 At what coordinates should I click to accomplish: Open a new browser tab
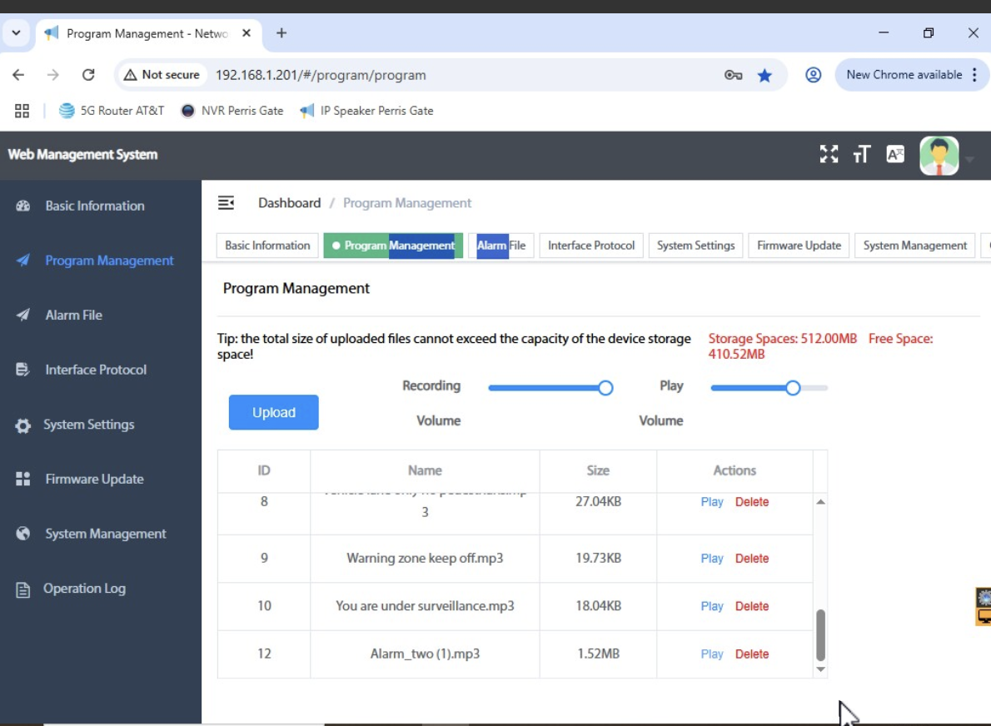pos(281,32)
